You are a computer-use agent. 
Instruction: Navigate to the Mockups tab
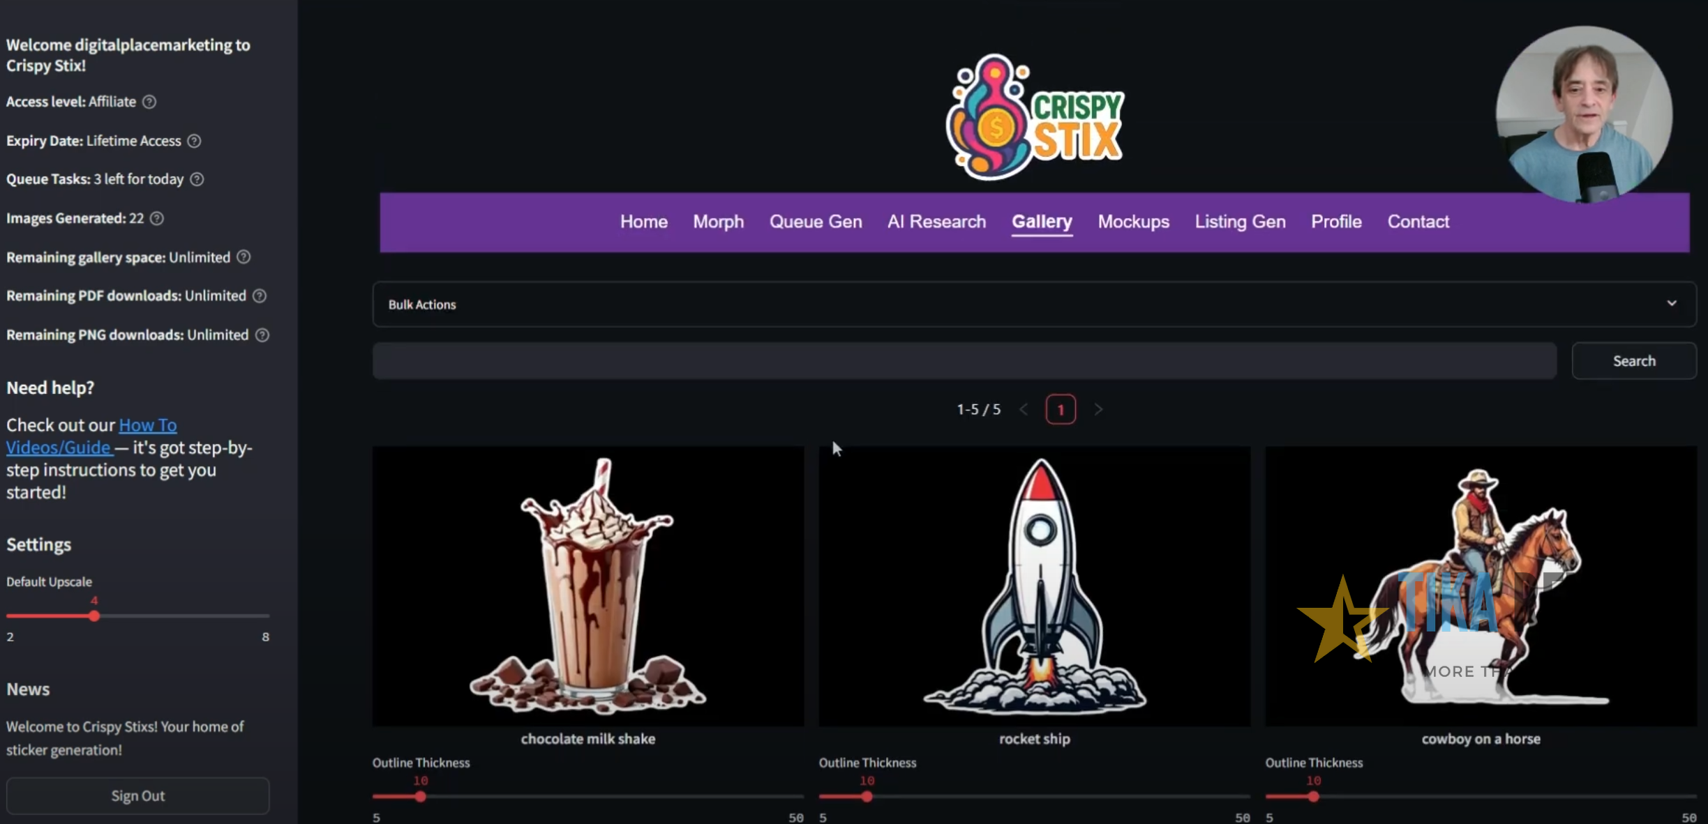[x=1133, y=222]
